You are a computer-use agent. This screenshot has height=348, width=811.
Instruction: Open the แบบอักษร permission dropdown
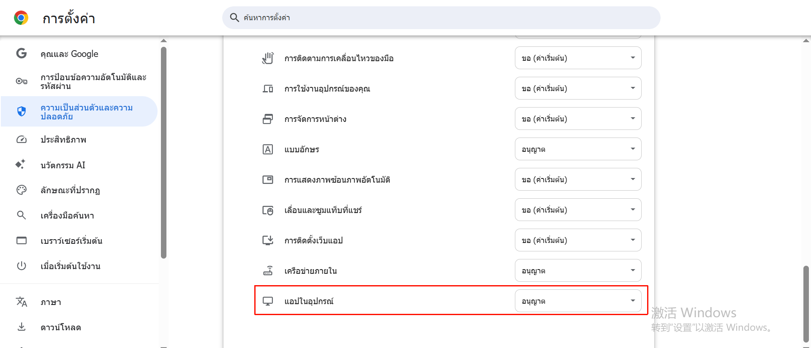pos(578,149)
